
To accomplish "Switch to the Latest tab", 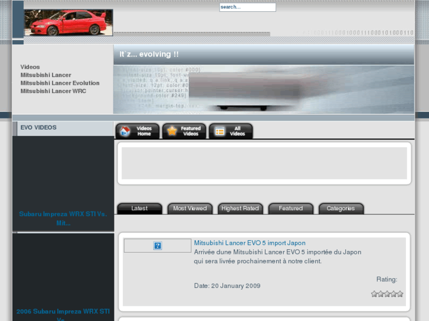I will [139, 209].
